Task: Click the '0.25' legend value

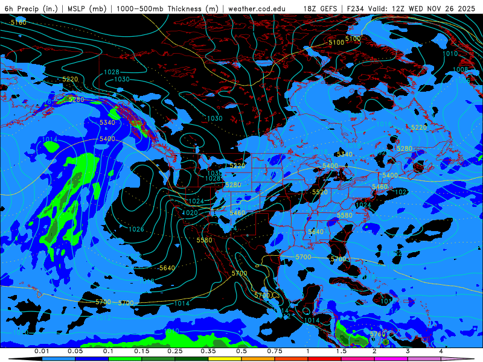Action: (175, 351)
